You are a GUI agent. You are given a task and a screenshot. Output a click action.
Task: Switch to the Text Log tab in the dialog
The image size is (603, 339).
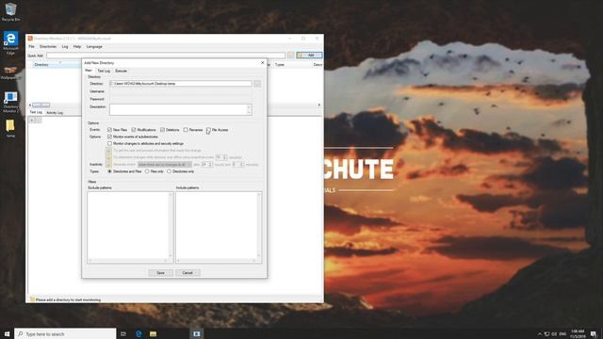click(x=104, y=71)
